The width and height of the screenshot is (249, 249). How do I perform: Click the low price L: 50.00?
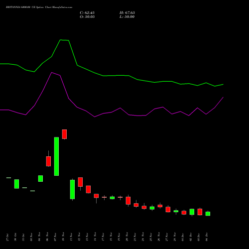pos(127,17)
